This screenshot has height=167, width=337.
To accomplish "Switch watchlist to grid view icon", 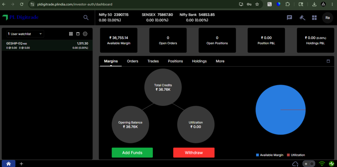I will (x=71, y=34).
